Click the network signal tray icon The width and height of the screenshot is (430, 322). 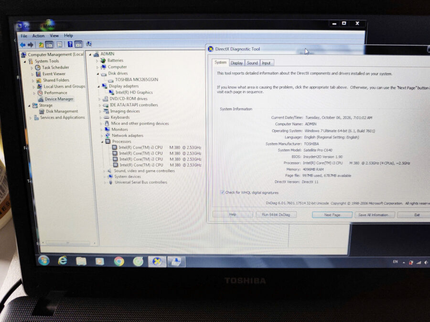pos(419,262)
